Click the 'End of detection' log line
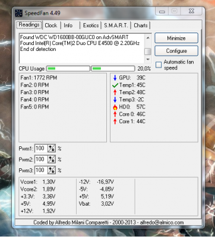The height and width of the screenshot is (237, 215). (x=38, y=49)
